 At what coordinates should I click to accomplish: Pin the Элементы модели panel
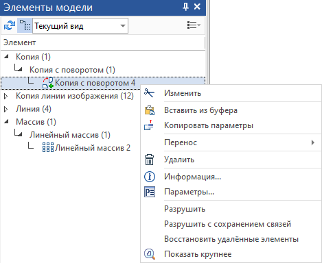click(185, 7)
